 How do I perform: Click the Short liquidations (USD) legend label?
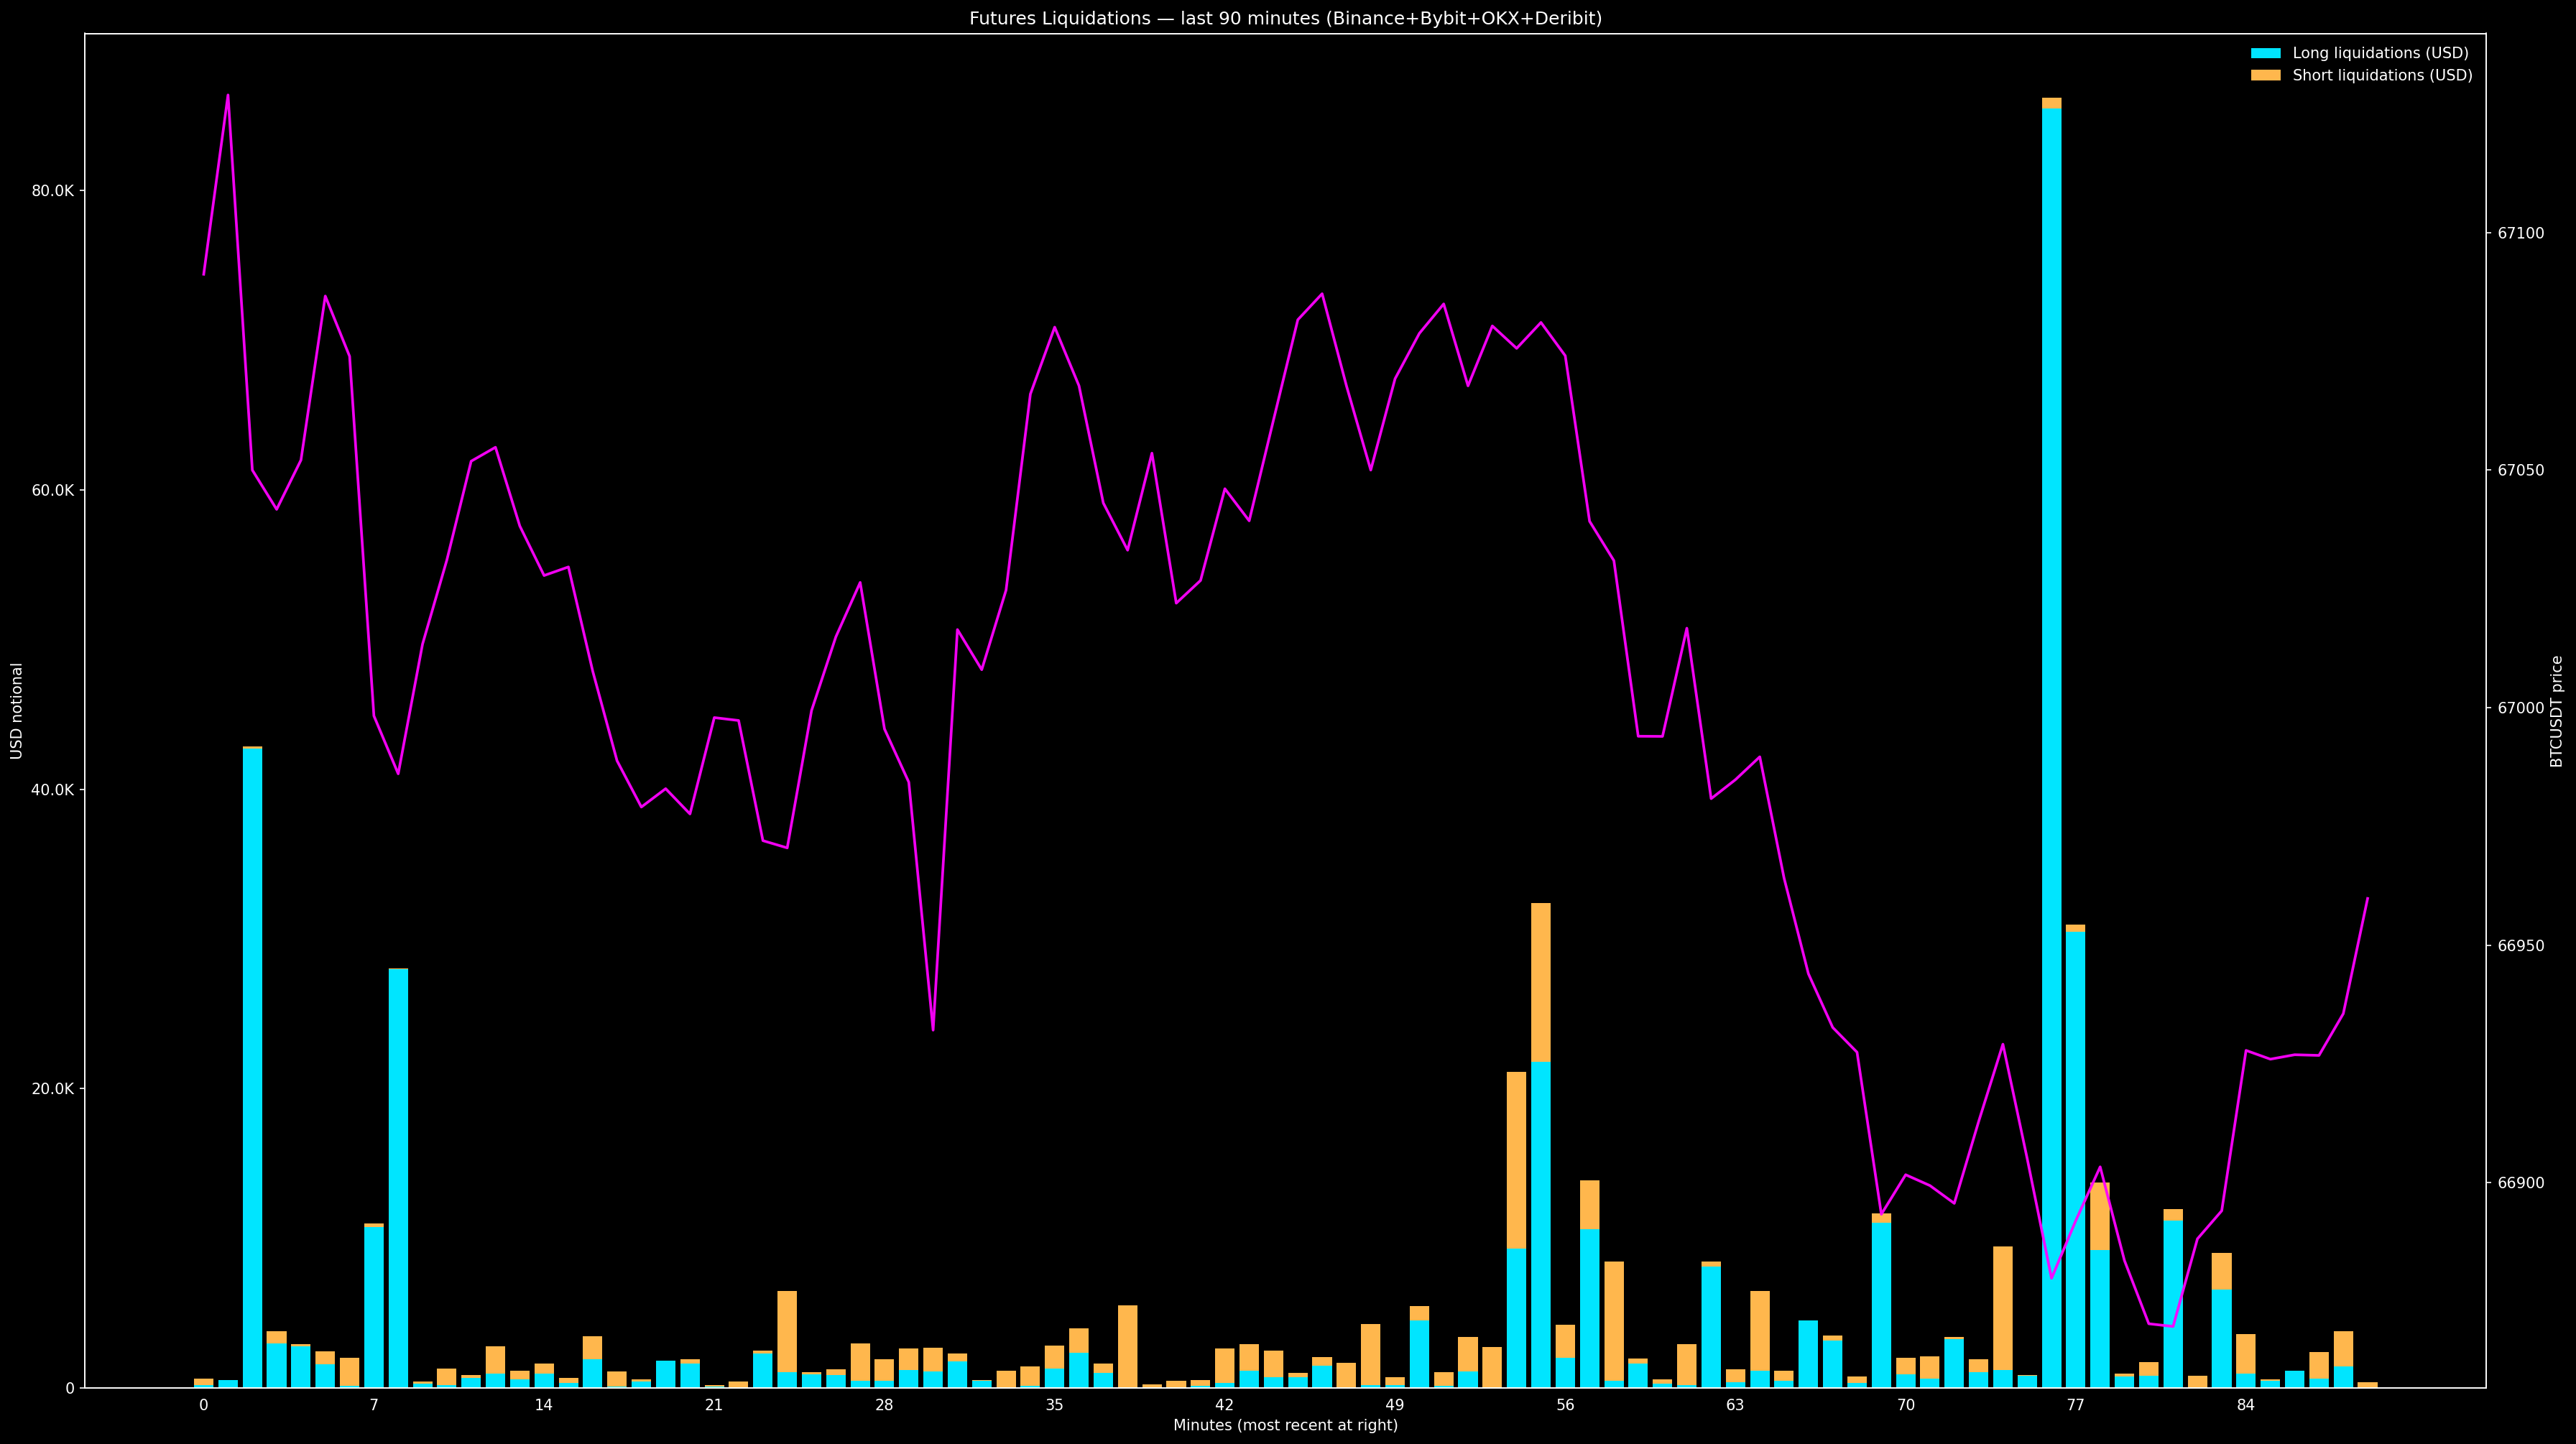click(x=2382, y=75)
